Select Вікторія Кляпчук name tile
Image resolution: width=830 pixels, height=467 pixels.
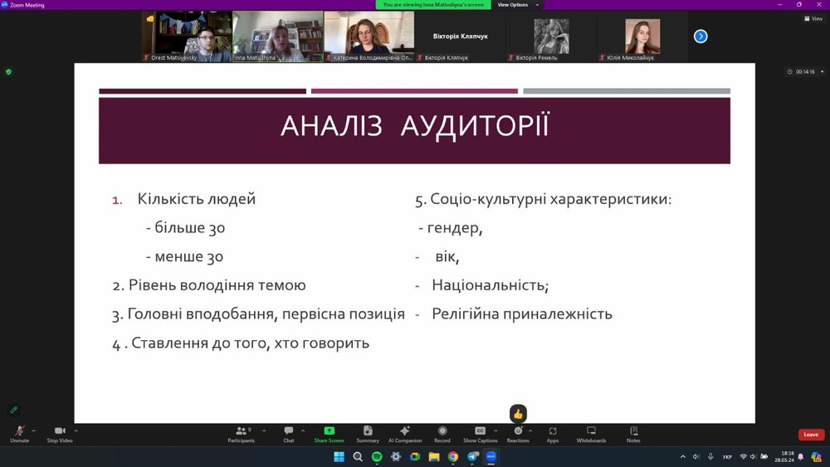[461, 36]
